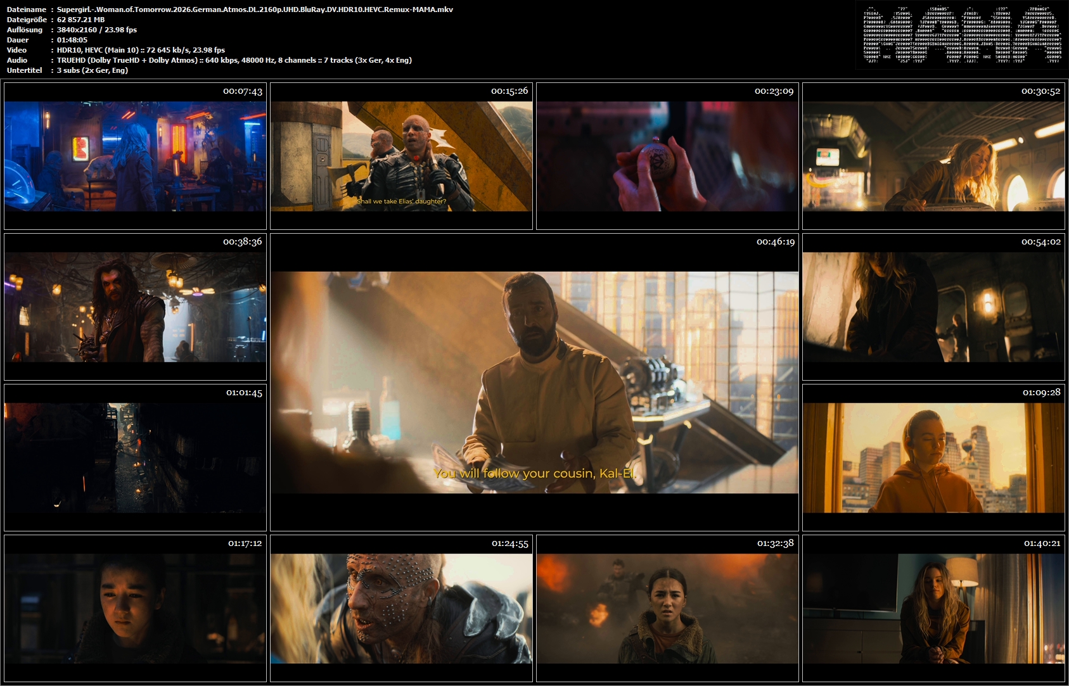This screenshot has width=1069, height=686.
Task: Select the timestamp text '00:46:19'
Action: [776, 242]
